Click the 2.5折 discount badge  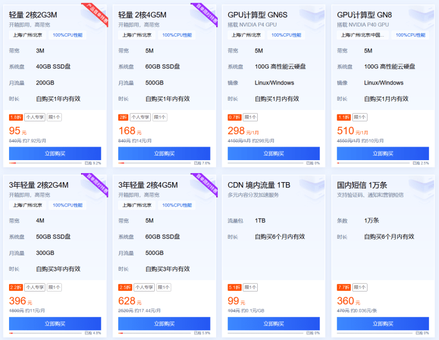point(125,287)
